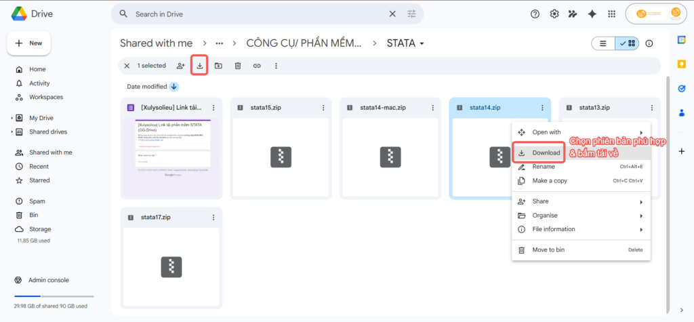The width and height of the screenshot is (694, 322).
Task: Go to Shared with me breadcrumb
Action: click(x=157, y=43)
